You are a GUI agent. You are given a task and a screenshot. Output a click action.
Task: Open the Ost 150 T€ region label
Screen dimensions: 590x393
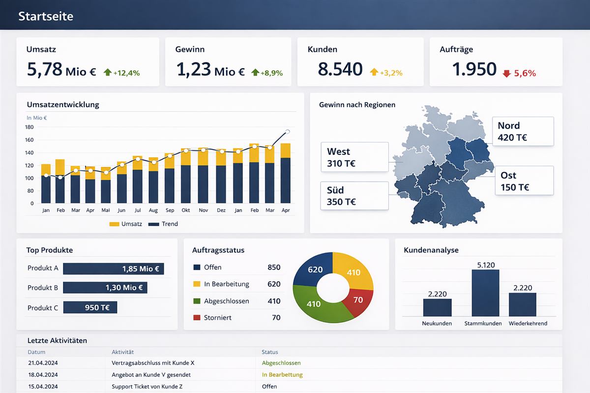pyautogui.click(x=524, y=180)
